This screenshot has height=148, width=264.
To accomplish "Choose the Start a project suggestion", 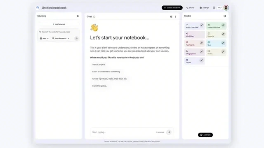I will click(99, 65).
